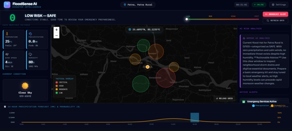Screen dimensions: 292x131
Task: Click the large green circle south of Patna
Action: coord(141,84)
